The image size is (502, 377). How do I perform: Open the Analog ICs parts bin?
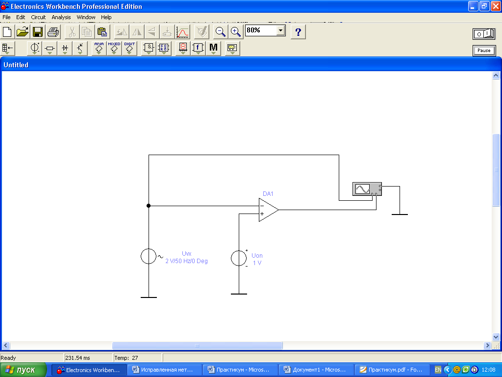click(99, 48)
